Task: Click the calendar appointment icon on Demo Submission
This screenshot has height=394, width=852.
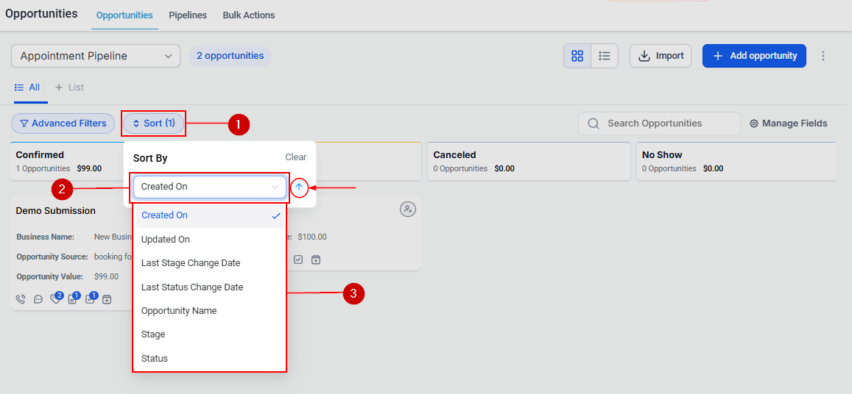Action: [107, 299]
